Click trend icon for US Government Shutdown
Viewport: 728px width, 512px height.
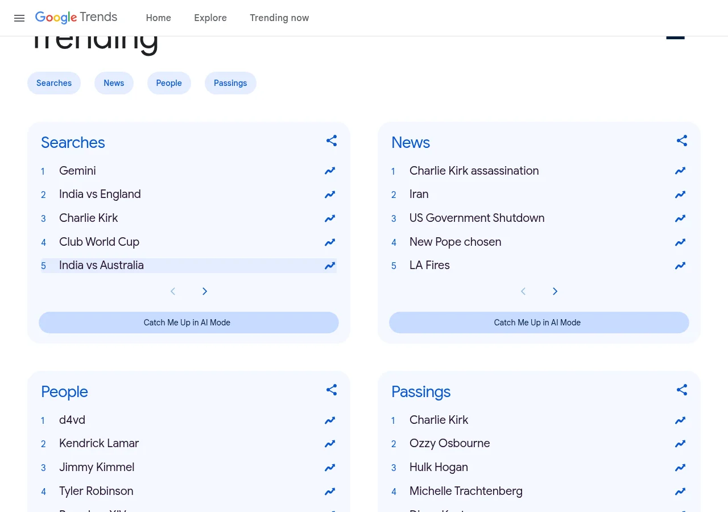click(x=680, y=218)
